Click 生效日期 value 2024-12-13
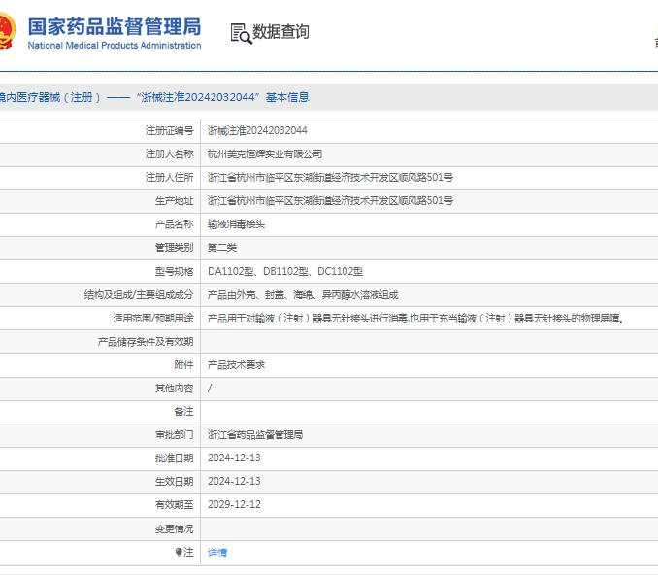This screenshot has width=658, height=577. (234, 481)
